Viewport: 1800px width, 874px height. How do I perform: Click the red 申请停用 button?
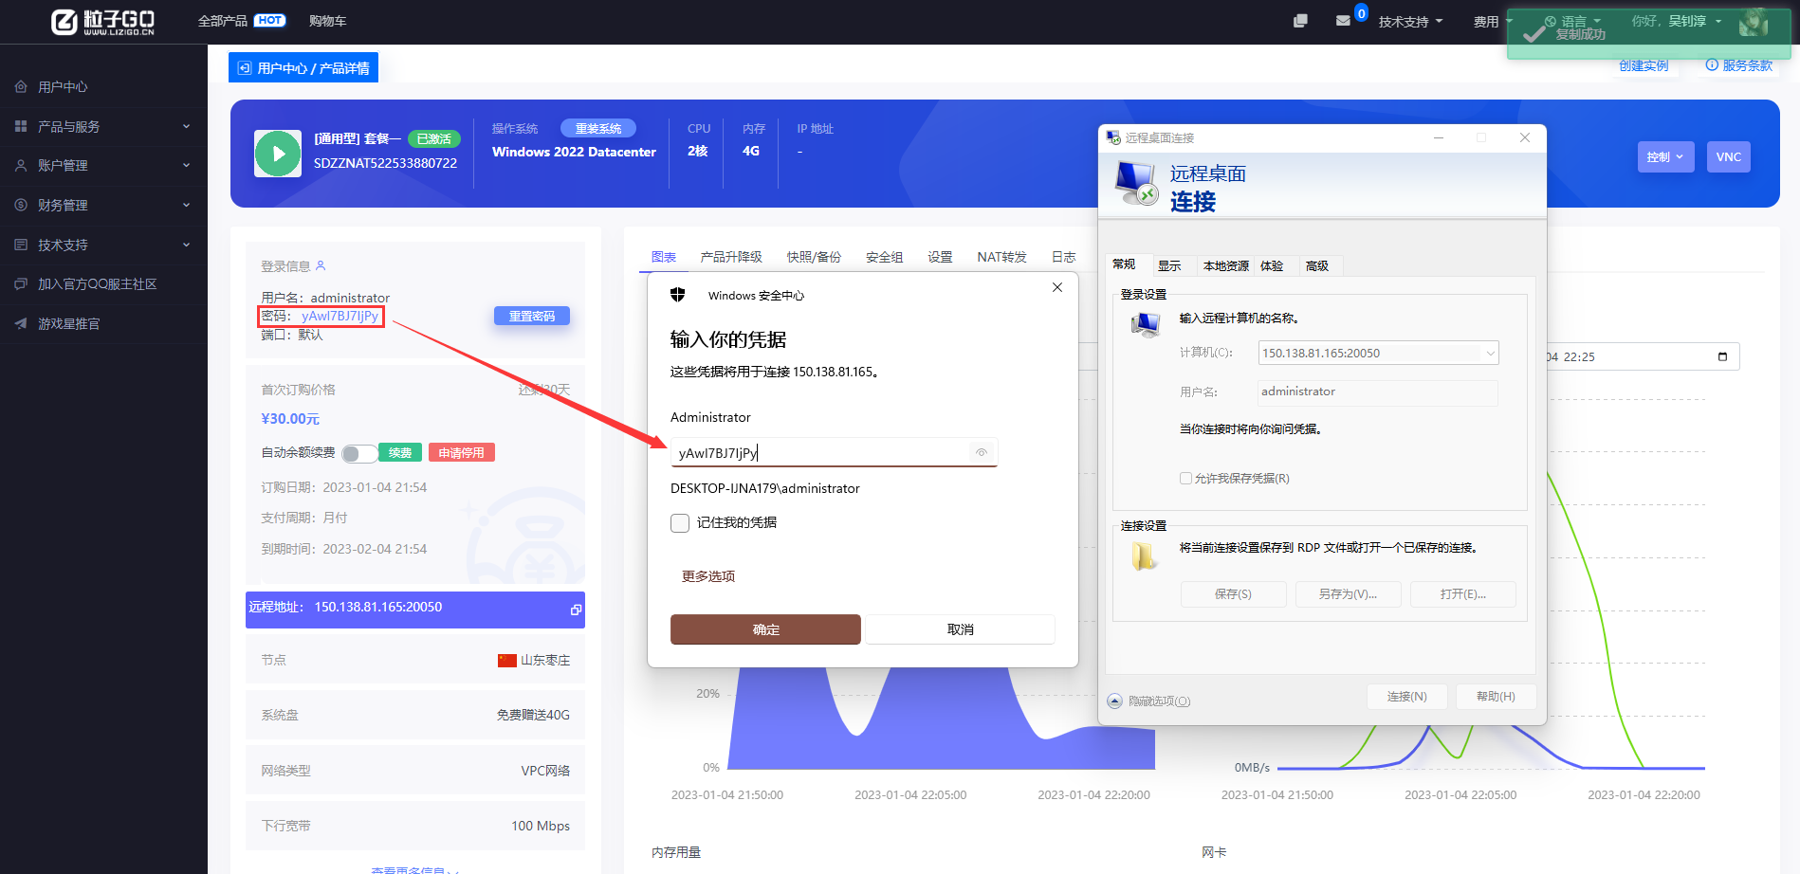coord(462,453)
